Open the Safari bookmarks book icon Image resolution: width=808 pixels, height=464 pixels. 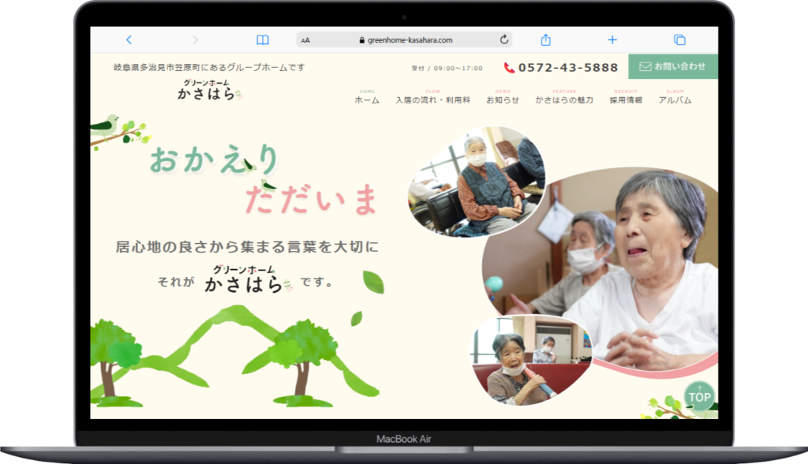coord(263,39)
